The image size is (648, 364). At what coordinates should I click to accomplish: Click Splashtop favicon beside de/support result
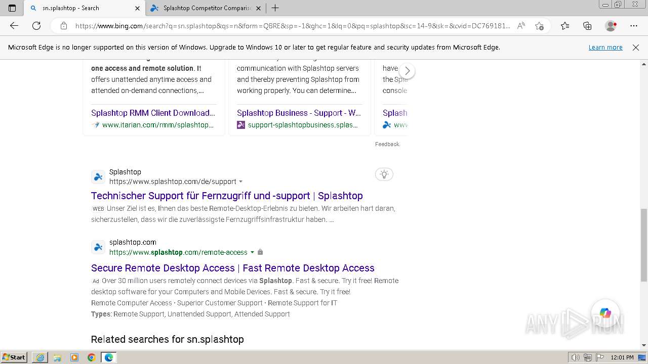pos(98,177)
